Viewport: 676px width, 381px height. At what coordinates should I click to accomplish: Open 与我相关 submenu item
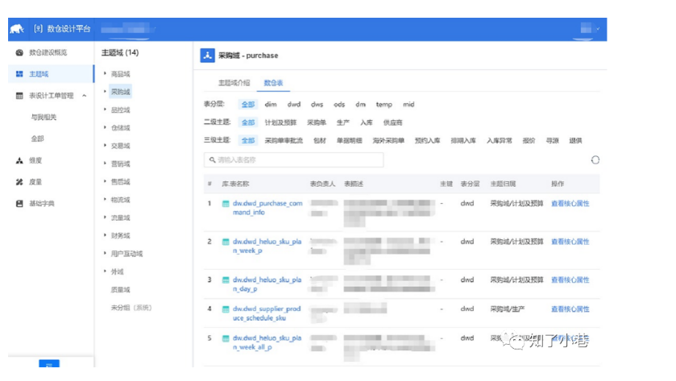tap(44, 118)
